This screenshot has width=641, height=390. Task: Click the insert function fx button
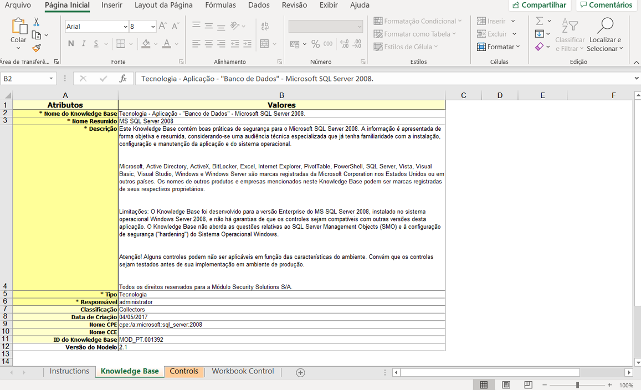tap(122, 79)
